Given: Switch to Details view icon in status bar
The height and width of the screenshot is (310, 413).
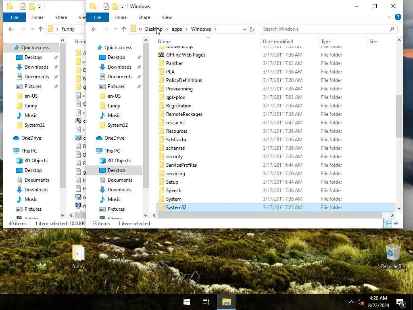Looking at the screenshot, I should (388, 223).
